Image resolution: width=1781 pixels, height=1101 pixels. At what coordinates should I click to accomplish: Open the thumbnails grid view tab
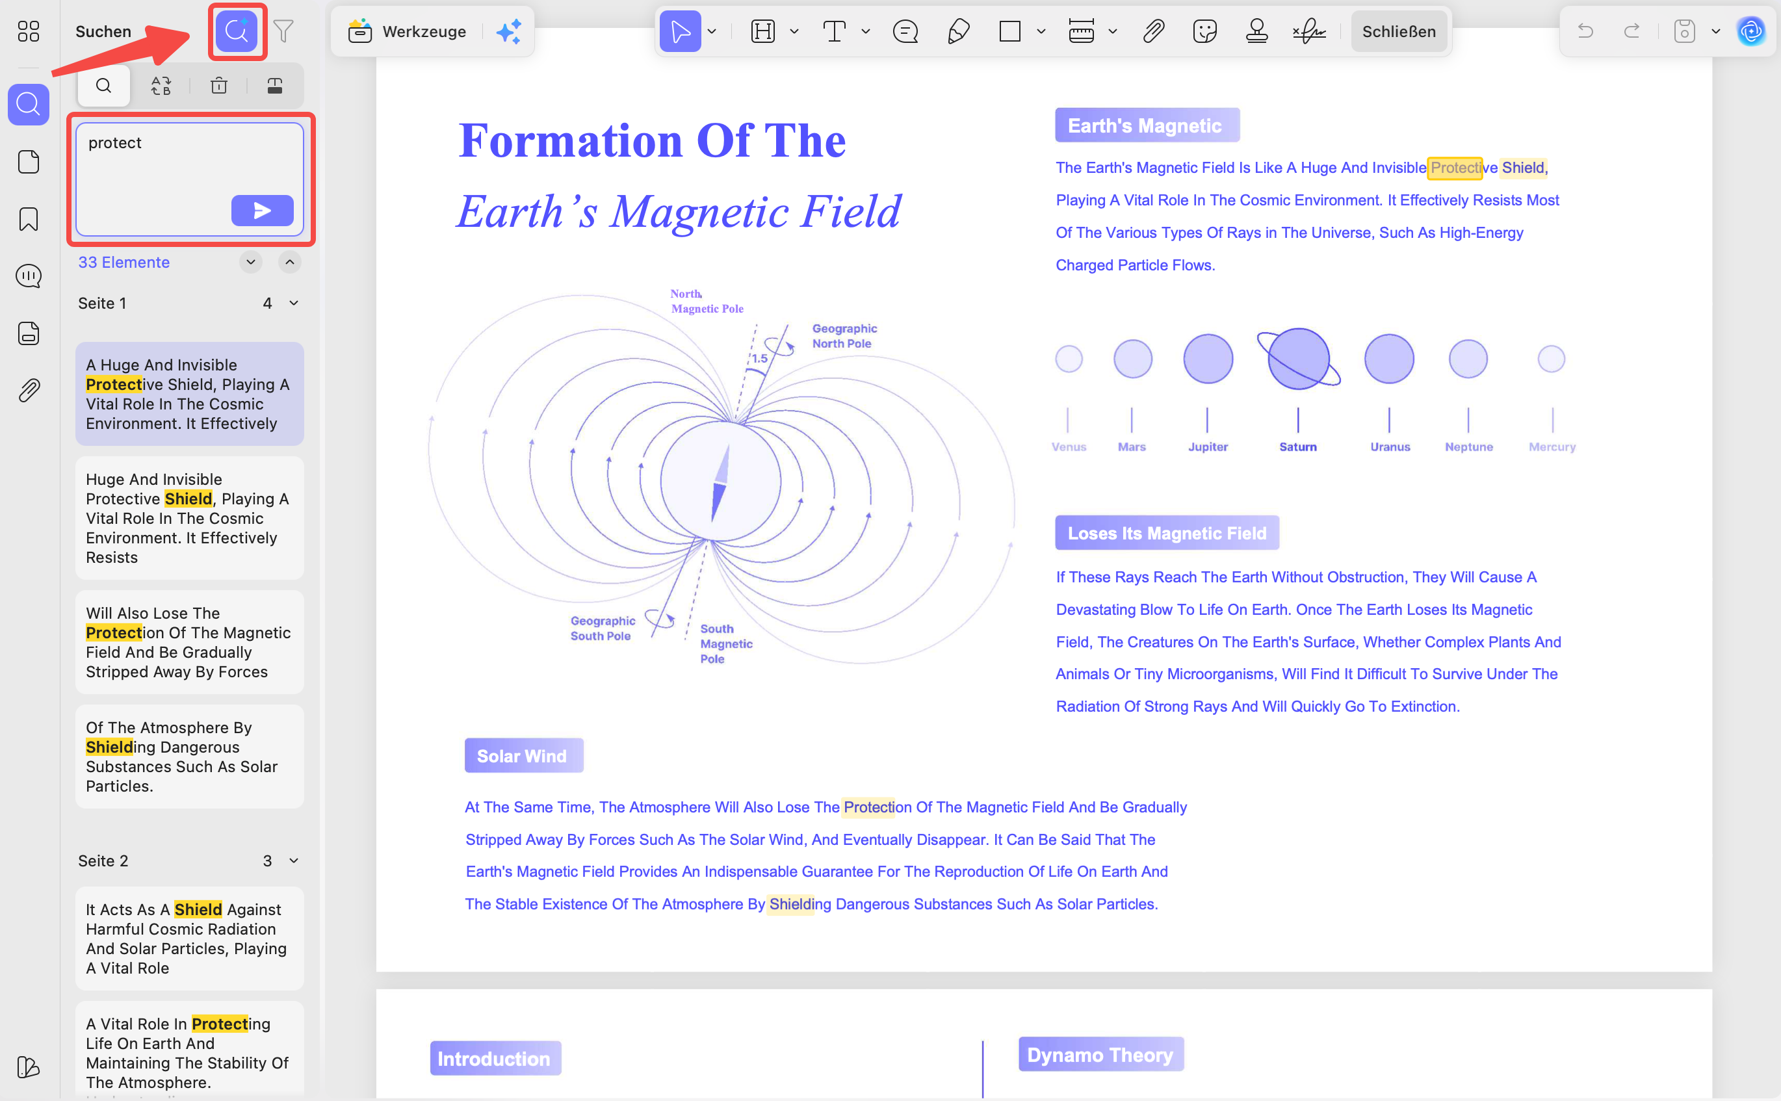29,31
